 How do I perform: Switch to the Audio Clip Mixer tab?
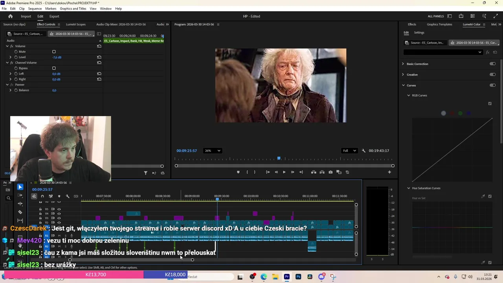pyautogui.click(x=121, y=24)
